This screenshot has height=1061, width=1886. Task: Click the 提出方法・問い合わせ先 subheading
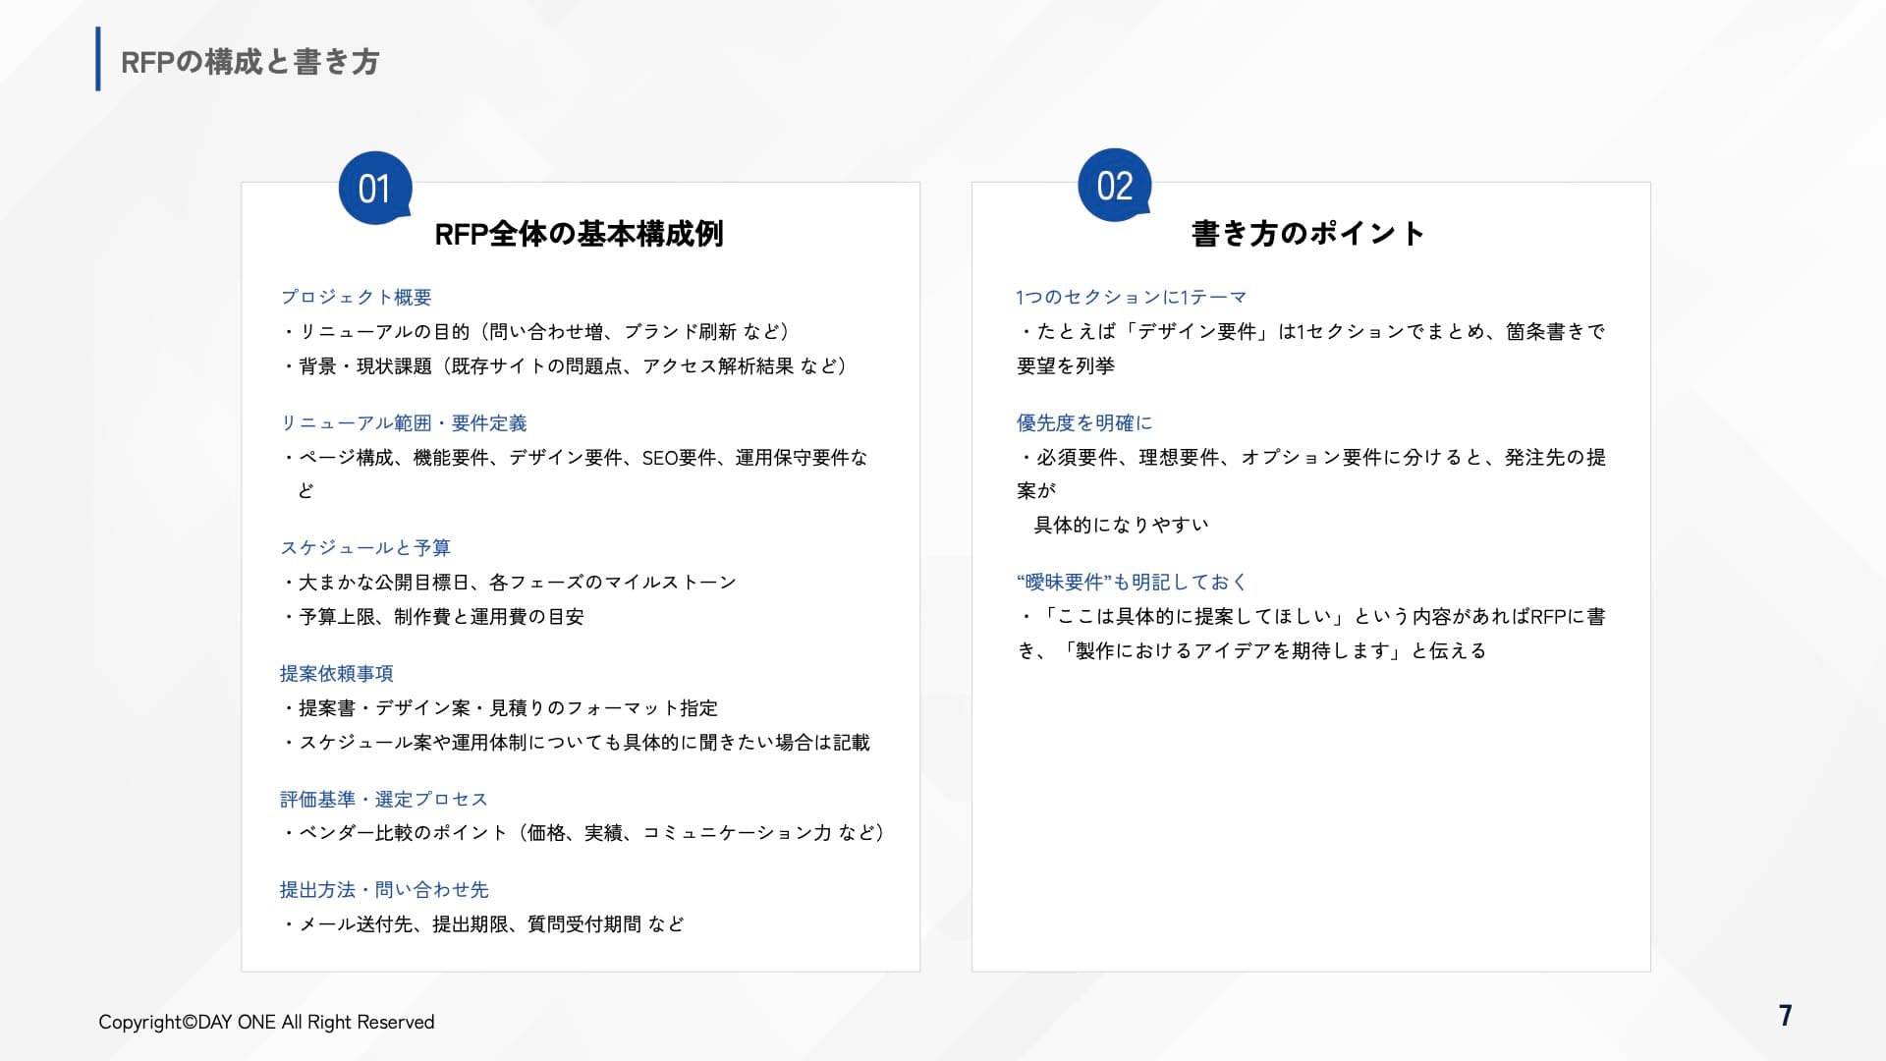pos(384,889)
